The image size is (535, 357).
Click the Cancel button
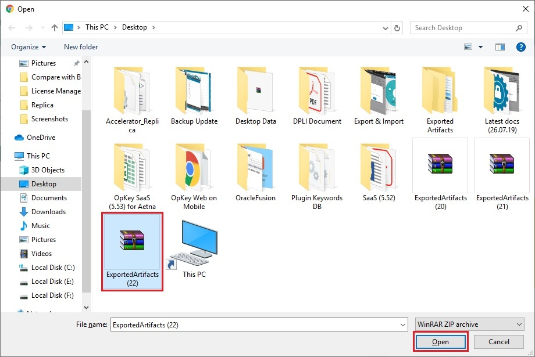[498, 342]
